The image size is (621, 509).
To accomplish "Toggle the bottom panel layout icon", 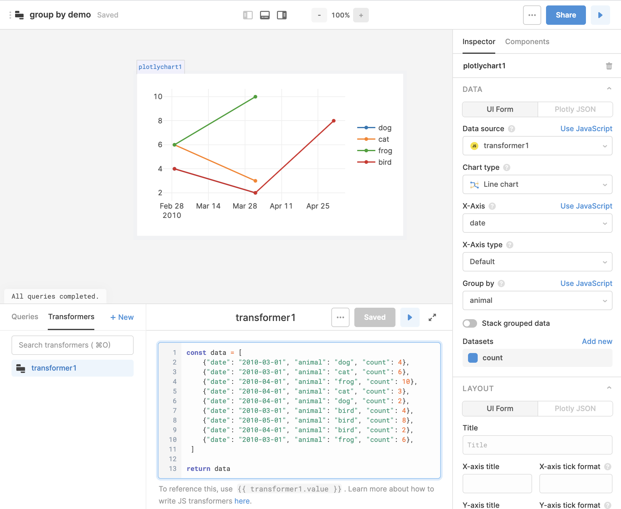I will point(265,15).
